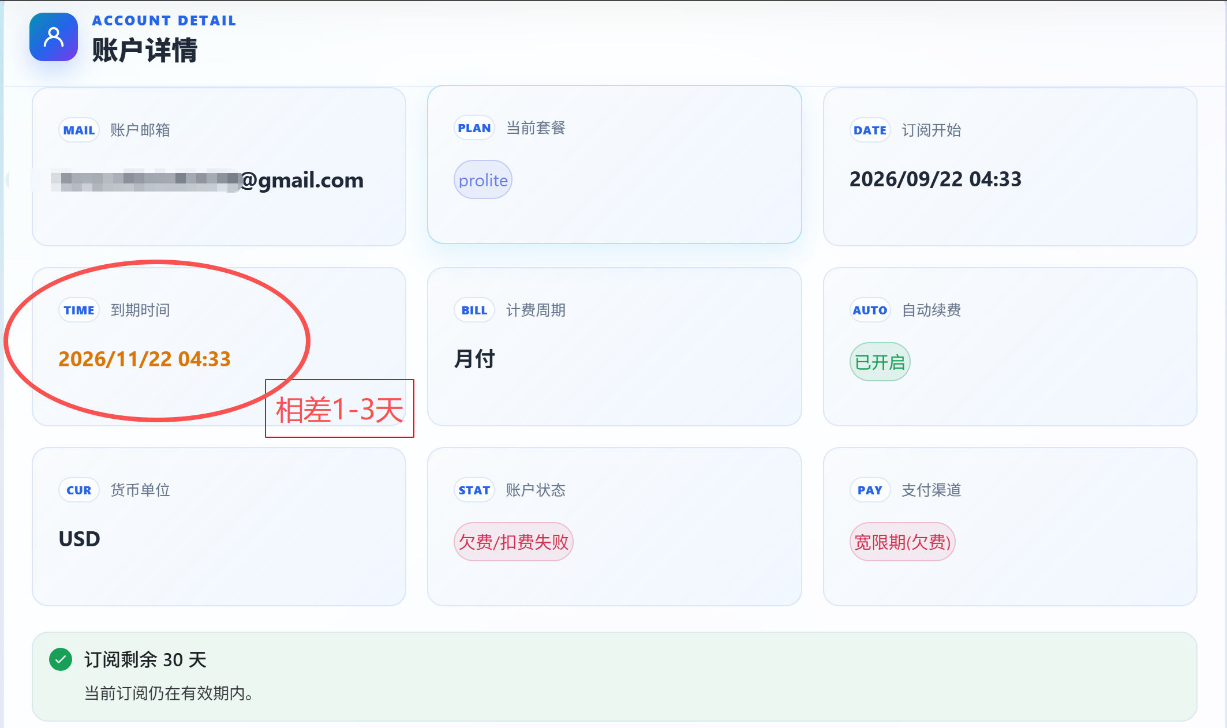The image size is (1227, 728).
Task: Click the 自动续费 card label
Action: tap(932, 310)
